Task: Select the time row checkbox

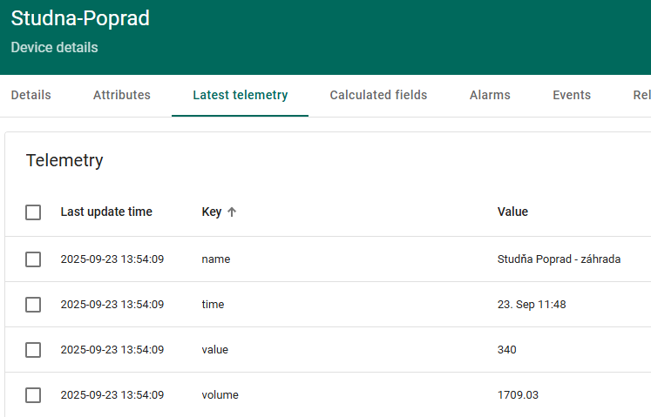Action: pos(33,305)
